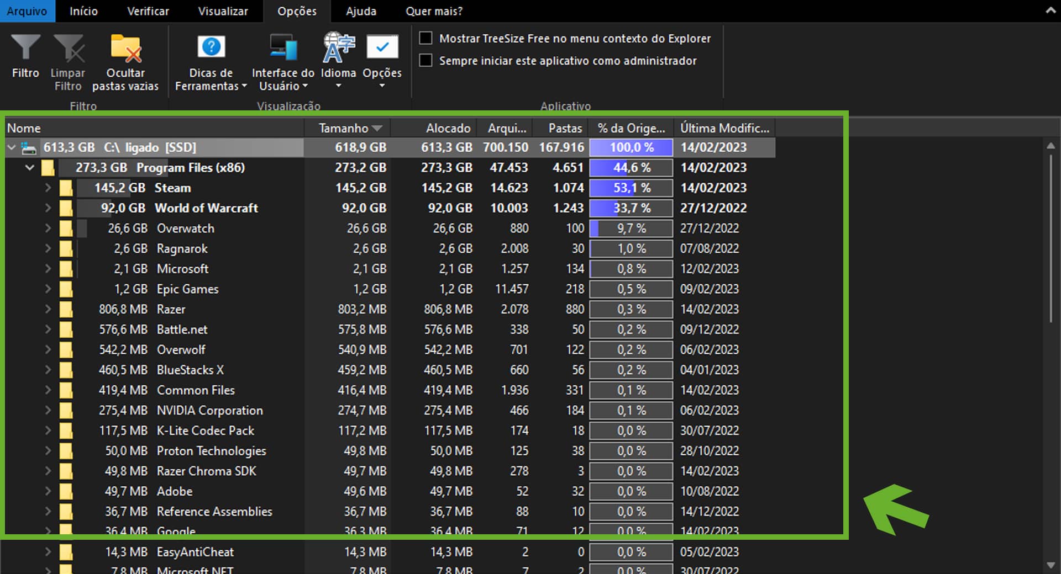This screenshot has width=1061, height=574.
Task: Click the 11.457 files value for Epic Games
Action: (512, 289)
